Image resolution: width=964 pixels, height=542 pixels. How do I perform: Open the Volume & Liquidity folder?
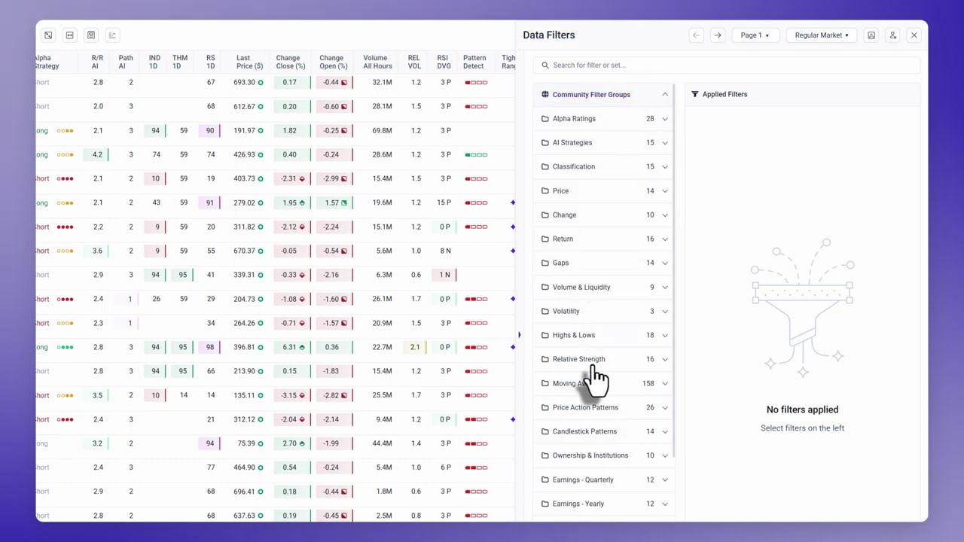[x=603, y=287]
